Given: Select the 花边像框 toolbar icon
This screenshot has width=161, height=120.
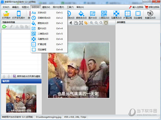Looking at the screenshot, I should pos(138,15).
